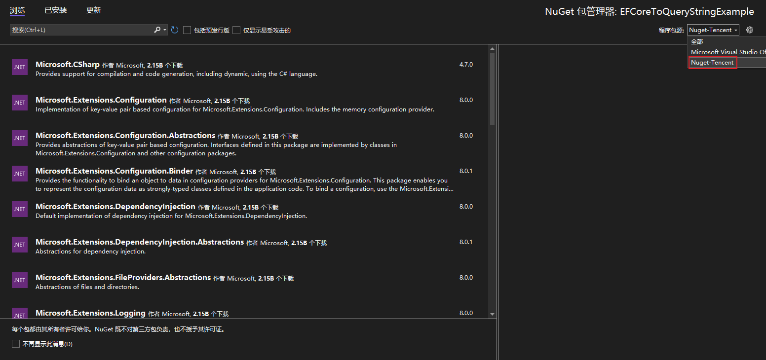Click the search magnifier icon
This screenshot has height=360, width=766.
click(x=157, y=30)
